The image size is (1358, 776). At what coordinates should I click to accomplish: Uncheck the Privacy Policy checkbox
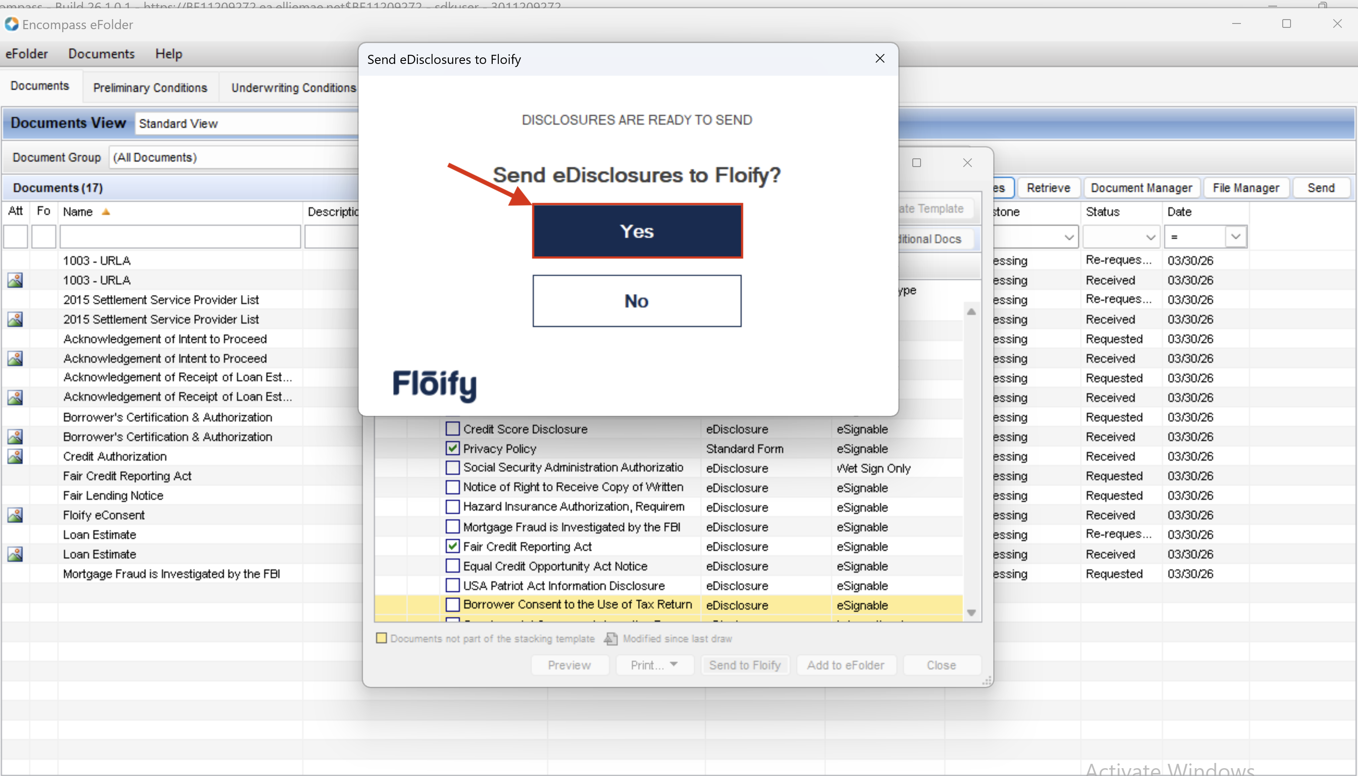tap(453, 448)
